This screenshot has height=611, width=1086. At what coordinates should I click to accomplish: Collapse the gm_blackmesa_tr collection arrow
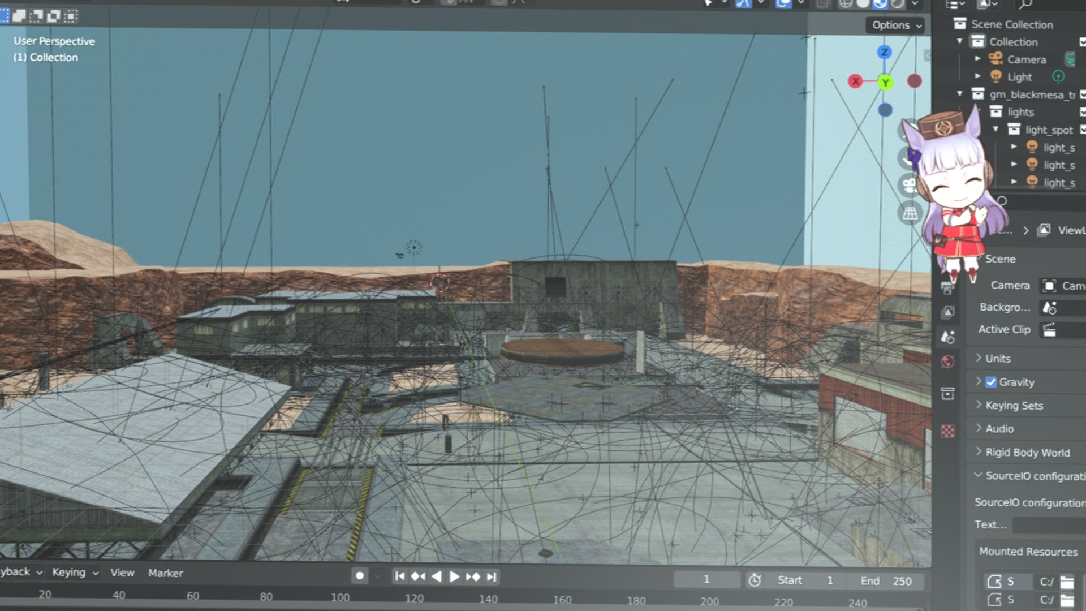click(960, 94)
